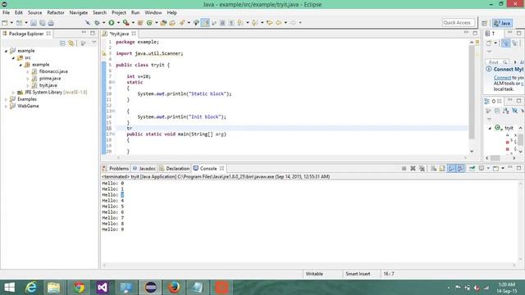Viewport: 525px width, 295px height.
Task: Click the Debug bug icon
Action: (97, 23)
